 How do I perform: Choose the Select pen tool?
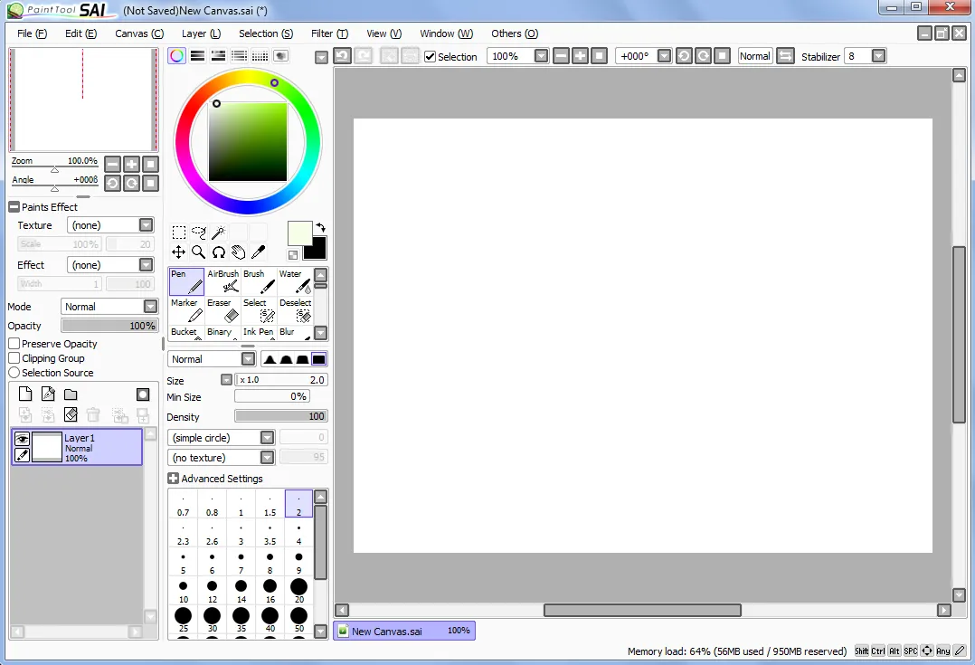[x=259, y=310]
